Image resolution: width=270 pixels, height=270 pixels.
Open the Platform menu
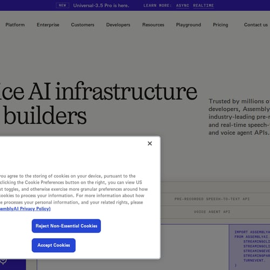(x=15, y=25)
